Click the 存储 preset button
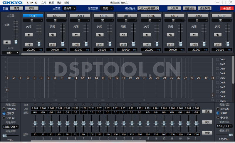235x143 pixels. click(x=31, y=9)
